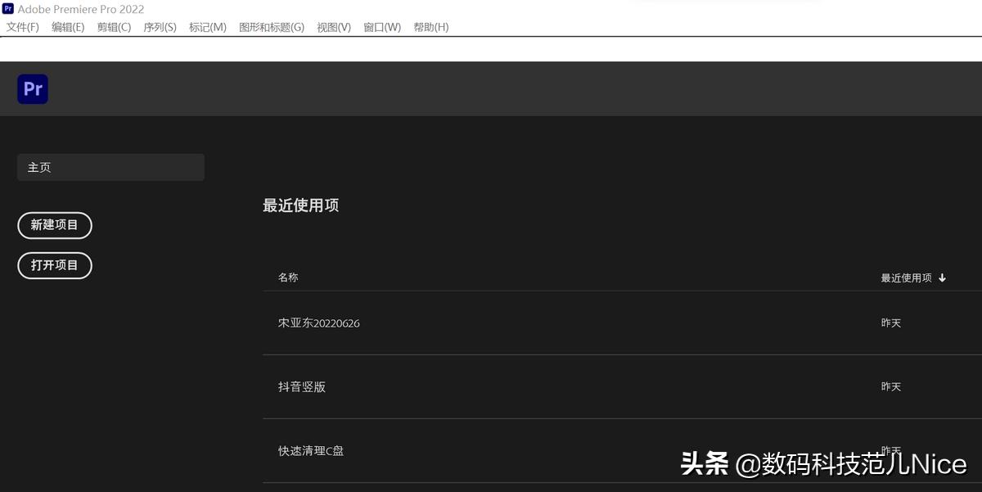
Task: Open the 编辑(E) menu
Action: [68, 27]
